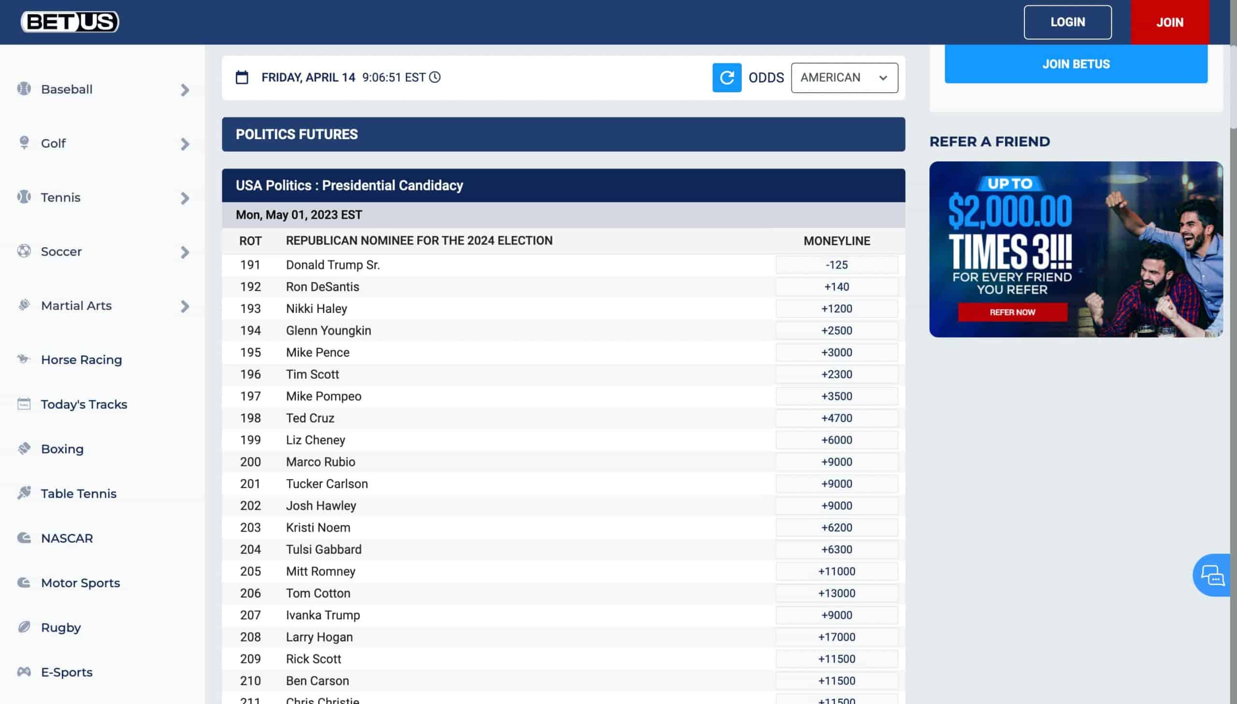Screen dimensions: 1237x704
Task: Click the Refer a Friend promo banner image
Action: click(1076, 249)
